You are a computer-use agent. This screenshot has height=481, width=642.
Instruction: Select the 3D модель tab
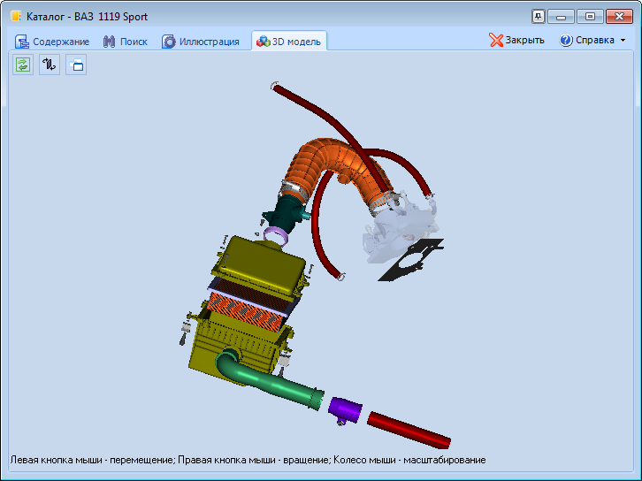coord(289,42)
